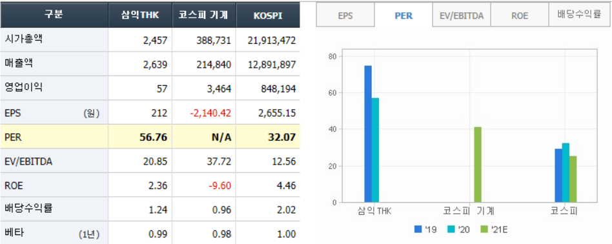Click the 삼익THK '20 cyan bar
Image resolution: width=612 pixels, height=244 pixels.
click(375, 150)
